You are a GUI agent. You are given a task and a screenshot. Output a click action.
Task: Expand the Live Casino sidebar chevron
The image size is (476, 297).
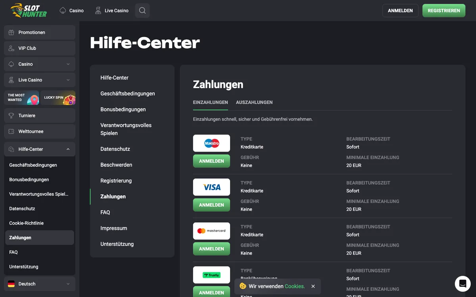(68, 80)
